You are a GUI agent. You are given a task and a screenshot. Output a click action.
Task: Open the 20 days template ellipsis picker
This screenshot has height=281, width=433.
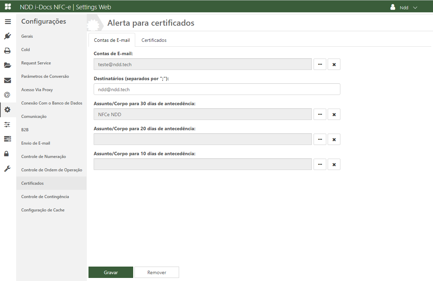tap(320, 139)
